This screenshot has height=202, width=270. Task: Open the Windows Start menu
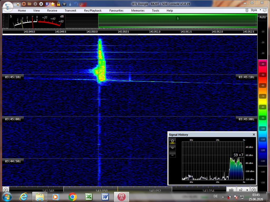click(x=7, y=197)
